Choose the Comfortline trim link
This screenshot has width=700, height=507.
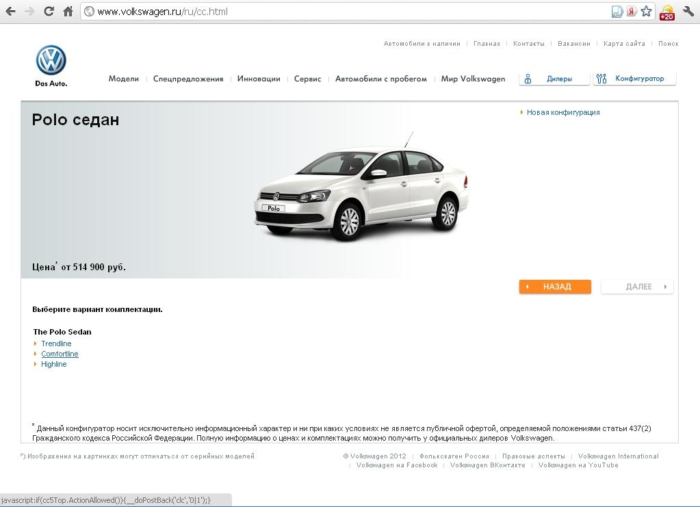click(60, 354)
